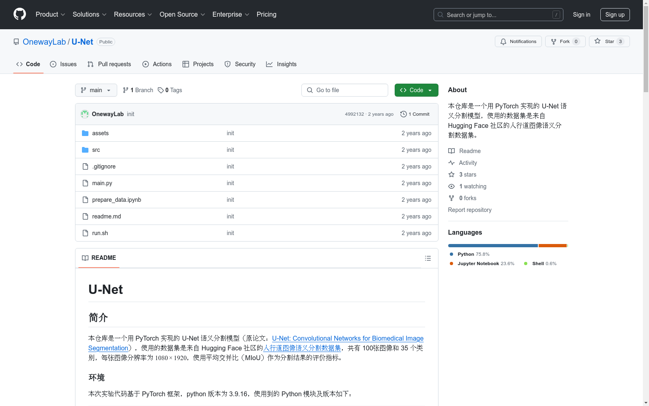Click the tag icon beside 0 Tags
Image resolution: width=649 pixels, height=406 pixels.
[x=161, y=90]
